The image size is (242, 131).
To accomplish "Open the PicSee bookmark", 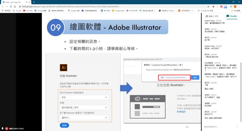I will click(167, 11).
